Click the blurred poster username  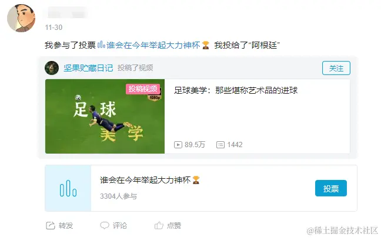[x=66, y=12]
